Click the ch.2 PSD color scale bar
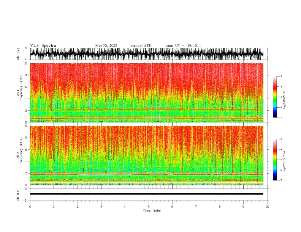 pos(275,160)
